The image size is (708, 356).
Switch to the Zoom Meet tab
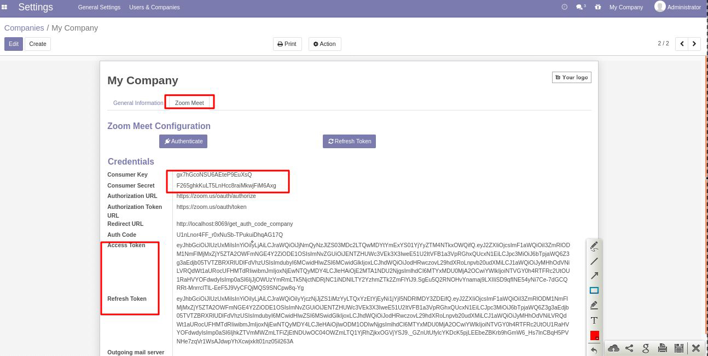click(x=189, y=103)
